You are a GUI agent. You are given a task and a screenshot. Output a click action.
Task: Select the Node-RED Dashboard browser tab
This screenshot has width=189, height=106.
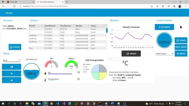[50, 2]
